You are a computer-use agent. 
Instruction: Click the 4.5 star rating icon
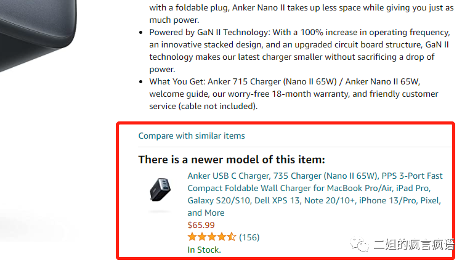[x=212, y=237]
